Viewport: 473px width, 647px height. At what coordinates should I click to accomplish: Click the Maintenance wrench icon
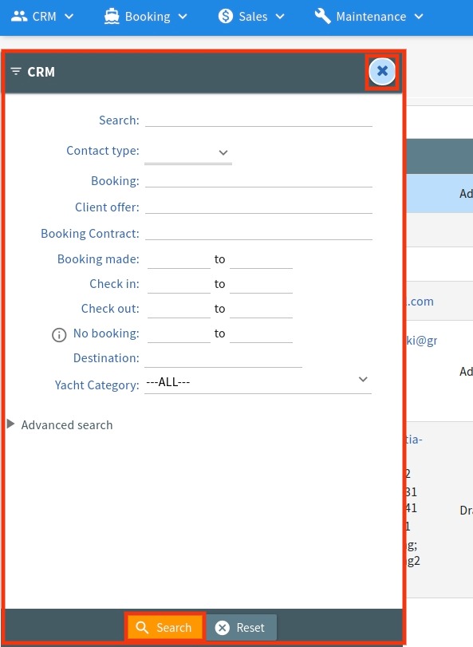[322, 17]
